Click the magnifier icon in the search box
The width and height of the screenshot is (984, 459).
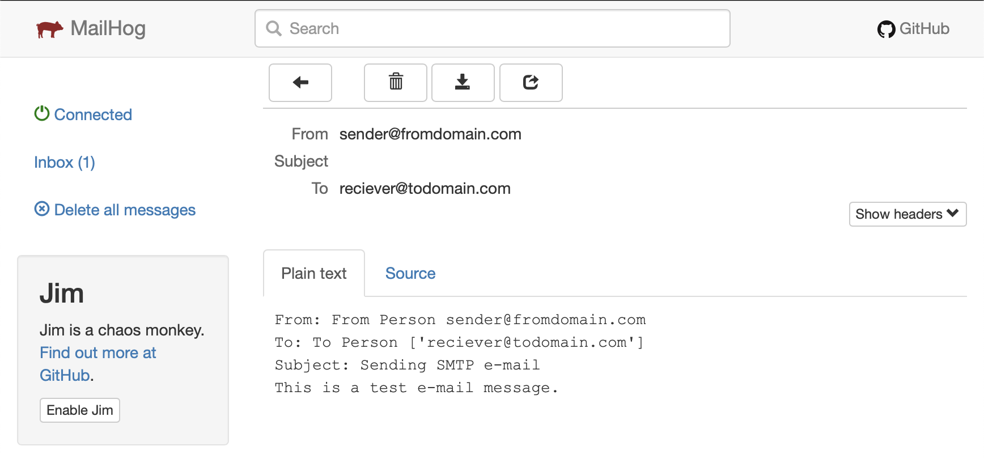pyautogui.click(x=274, y=28)
